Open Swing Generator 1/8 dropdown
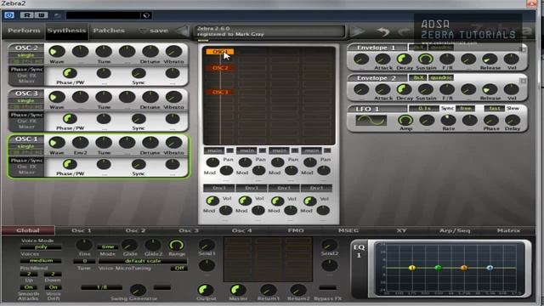 pyautogui.click(x=102, y=287)
